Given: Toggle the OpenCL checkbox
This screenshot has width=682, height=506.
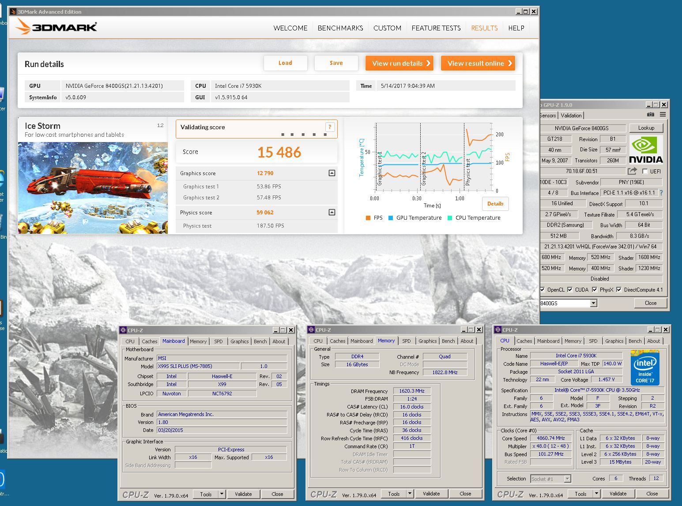Looking at the screenshot, I should [543, 289].
